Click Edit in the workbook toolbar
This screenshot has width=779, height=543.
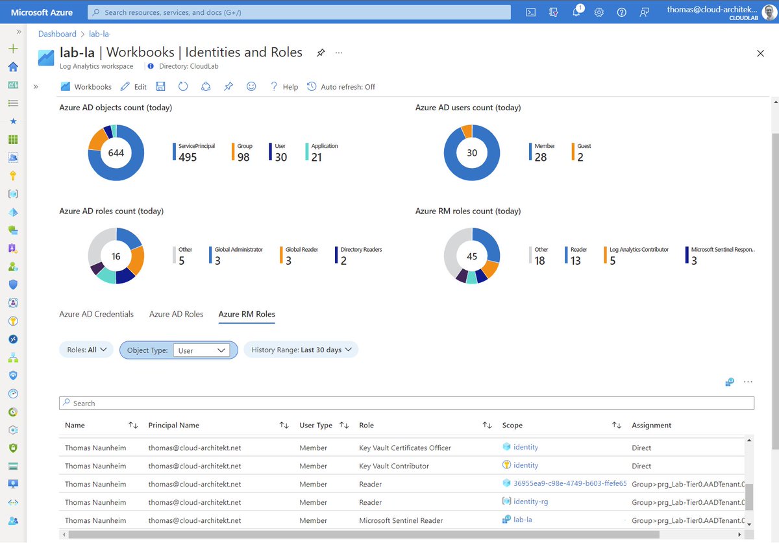click(x=134, y=86)
